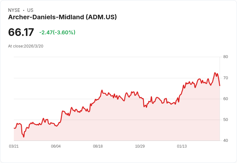Viewport: 237px width, 163px height.
Task: Click the NYSE exchange label
Action: coord(14,10)
